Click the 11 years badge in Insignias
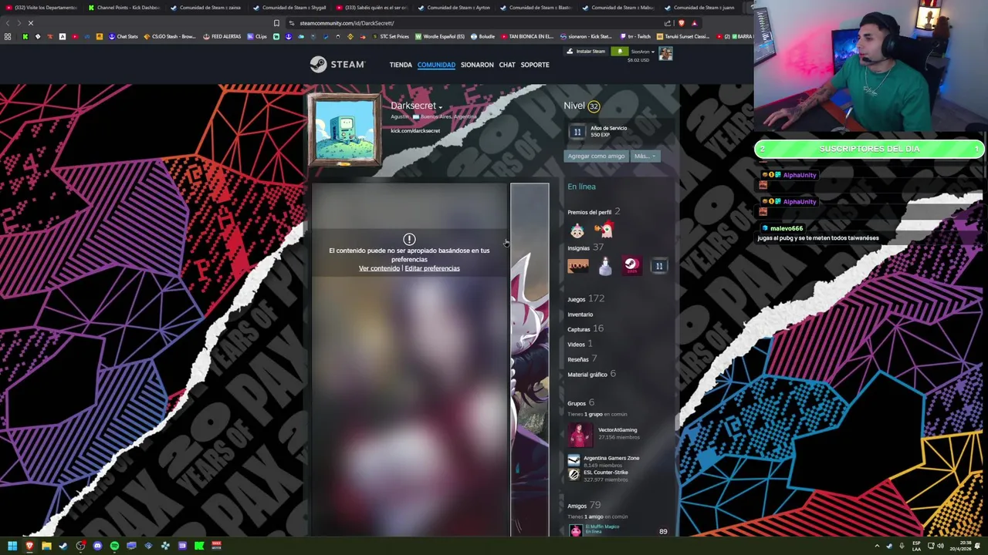 point(658,266)
